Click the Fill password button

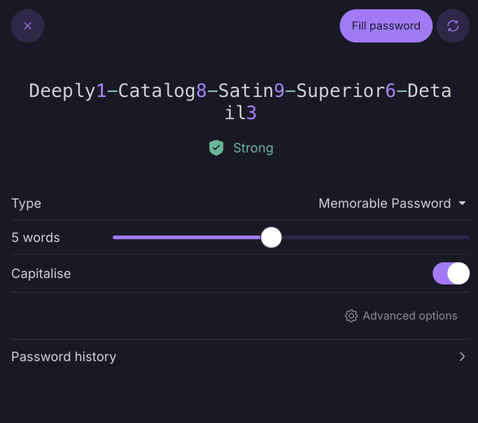coord(386,26)
